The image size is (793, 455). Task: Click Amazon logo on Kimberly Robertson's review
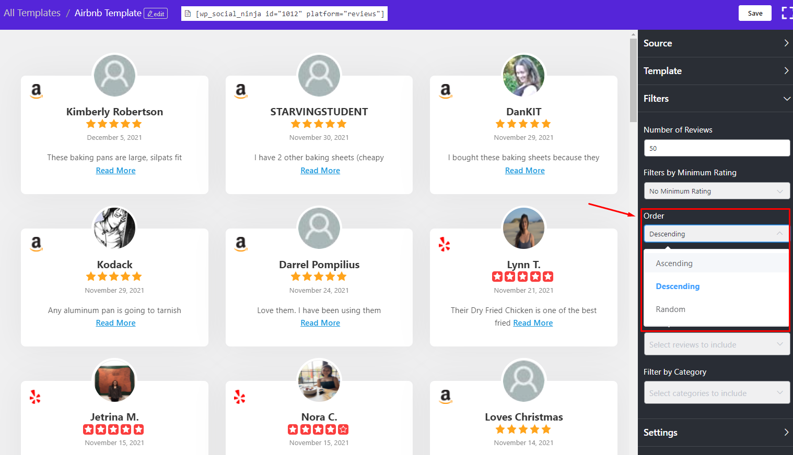click(x=36, y=91)
